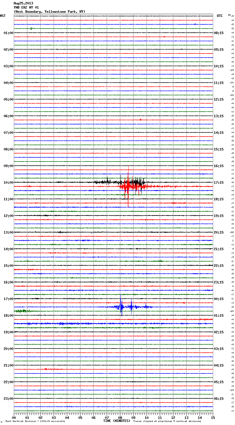
Task: Click the DC offset column header
Action: [229, 15]
